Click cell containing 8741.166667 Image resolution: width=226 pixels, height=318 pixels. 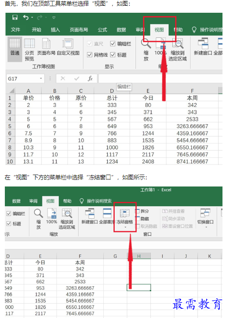pyautogui.click(x=192, y=161)
